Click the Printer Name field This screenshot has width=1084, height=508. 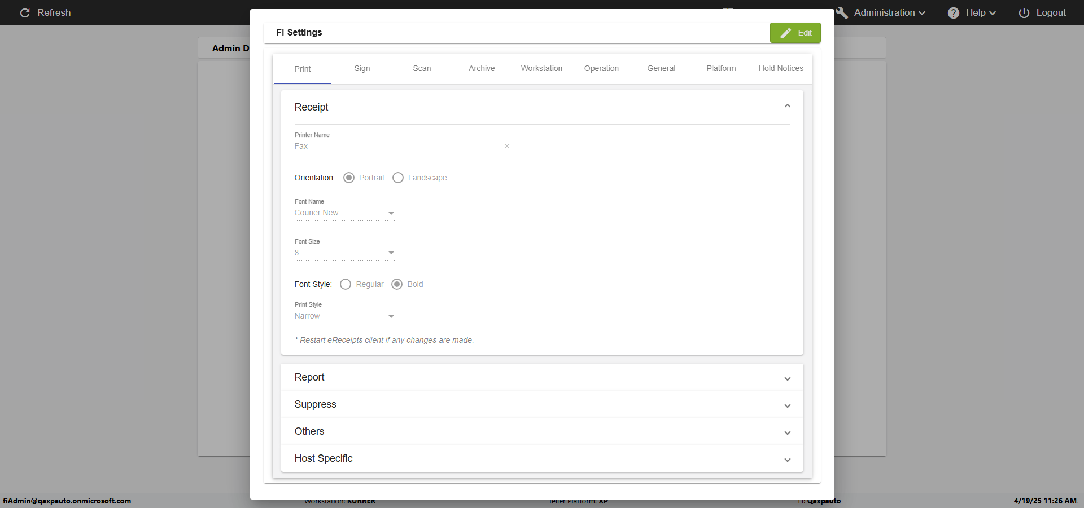[403, 146]
